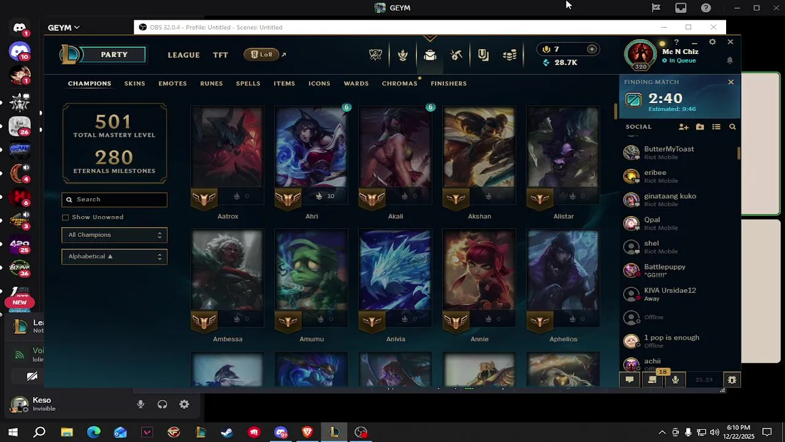Switch to the Runes tab
785x442 pixels.
[x=212, y=83]
